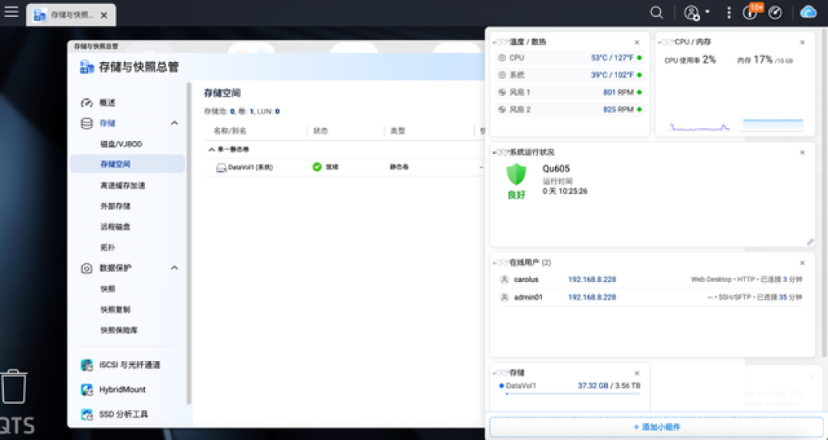Select the DataVol1 (系统) volume row
Screen dimensions: 828x440
pyautogui.click(x=343, y=167)
